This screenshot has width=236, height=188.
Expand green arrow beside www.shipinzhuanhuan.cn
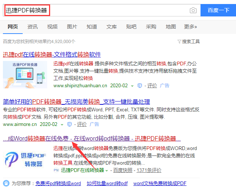132,86
